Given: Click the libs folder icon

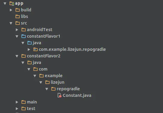Looking at the screenshot, I should pyautogui.click(x=18, y=16).
